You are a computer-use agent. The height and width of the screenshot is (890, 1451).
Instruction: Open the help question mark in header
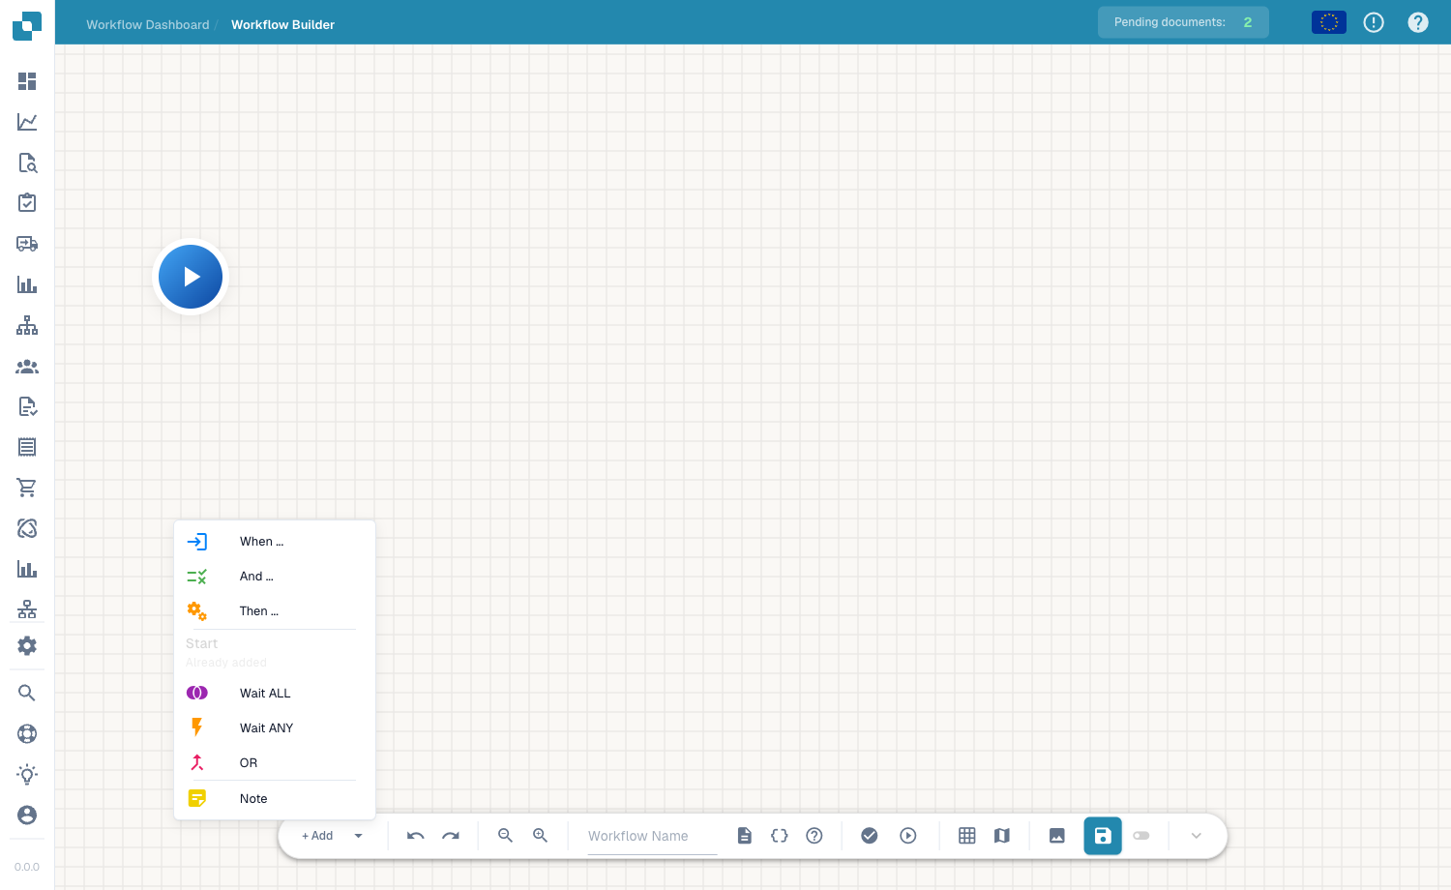coord(1418,22)
